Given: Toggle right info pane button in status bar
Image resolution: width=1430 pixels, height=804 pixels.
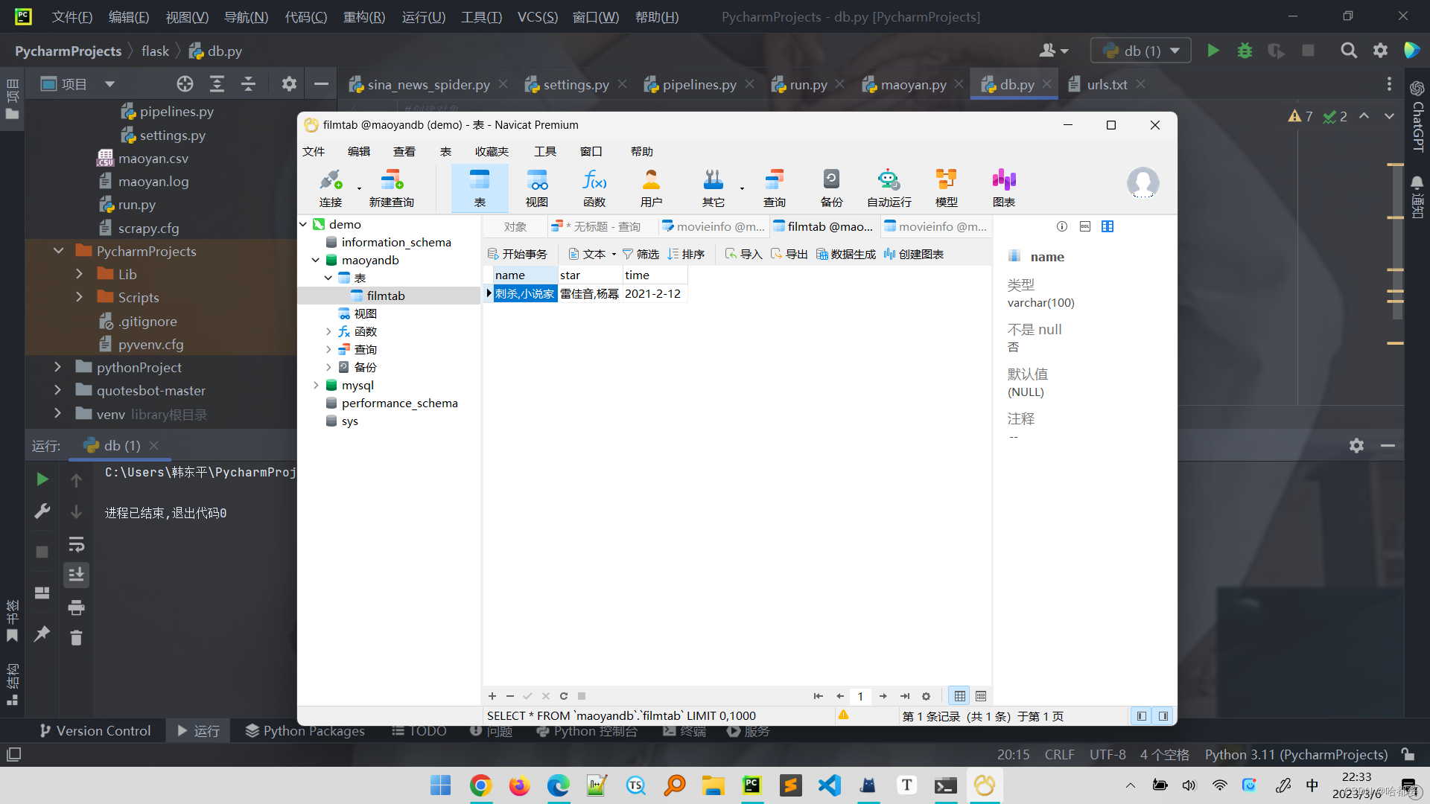Looking at the screenshot, I should 1163,716.
